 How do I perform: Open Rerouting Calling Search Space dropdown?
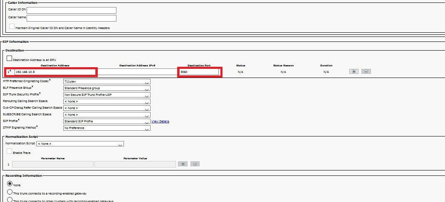pos(107,101)
